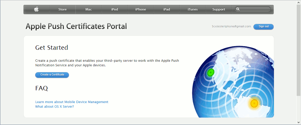Click the yellow marker on the globe

(254, 104)
